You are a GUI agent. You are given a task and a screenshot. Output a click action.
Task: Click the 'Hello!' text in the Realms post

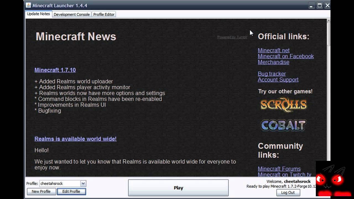[x=41, y=150]
